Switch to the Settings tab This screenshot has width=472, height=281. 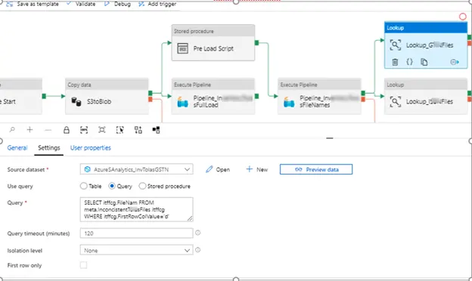coord(48,148)
